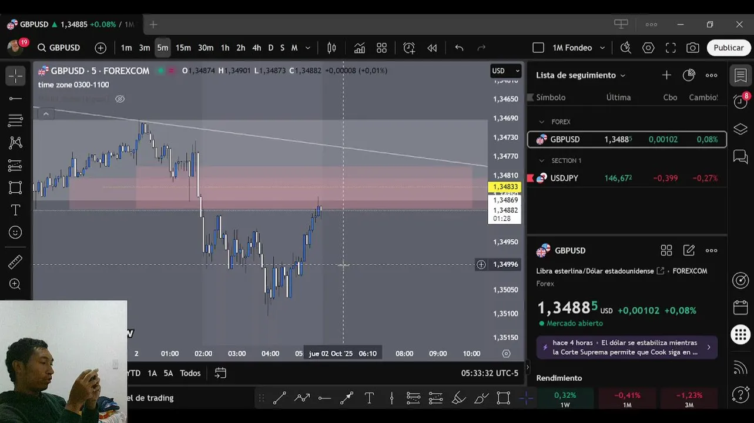Open quick search magnifier icon
This screenshot has height=423, width=754.
626,48
